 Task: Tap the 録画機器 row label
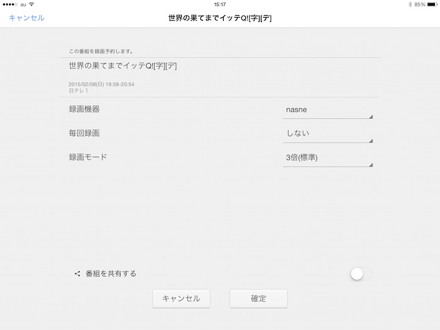[84, 109]
